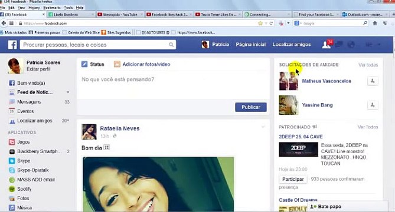The height and width of the screenshot is (212, 395).
Task: Click the Eventos calendar icon
Action: (12, 111)
